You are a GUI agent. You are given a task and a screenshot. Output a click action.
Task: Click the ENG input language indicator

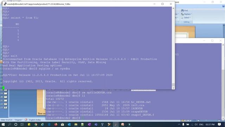[x=201, y=125]
